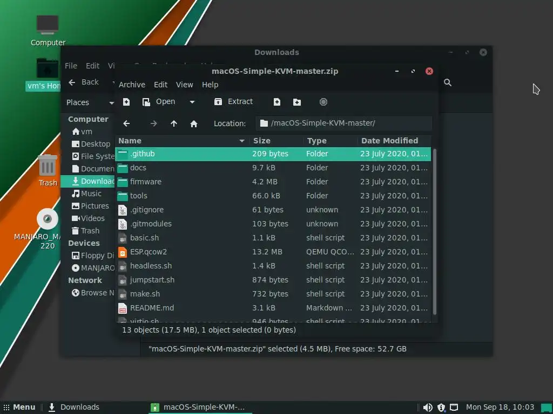The image size is (553, 414).
Task: Go to archive home location
Action: 194,123
